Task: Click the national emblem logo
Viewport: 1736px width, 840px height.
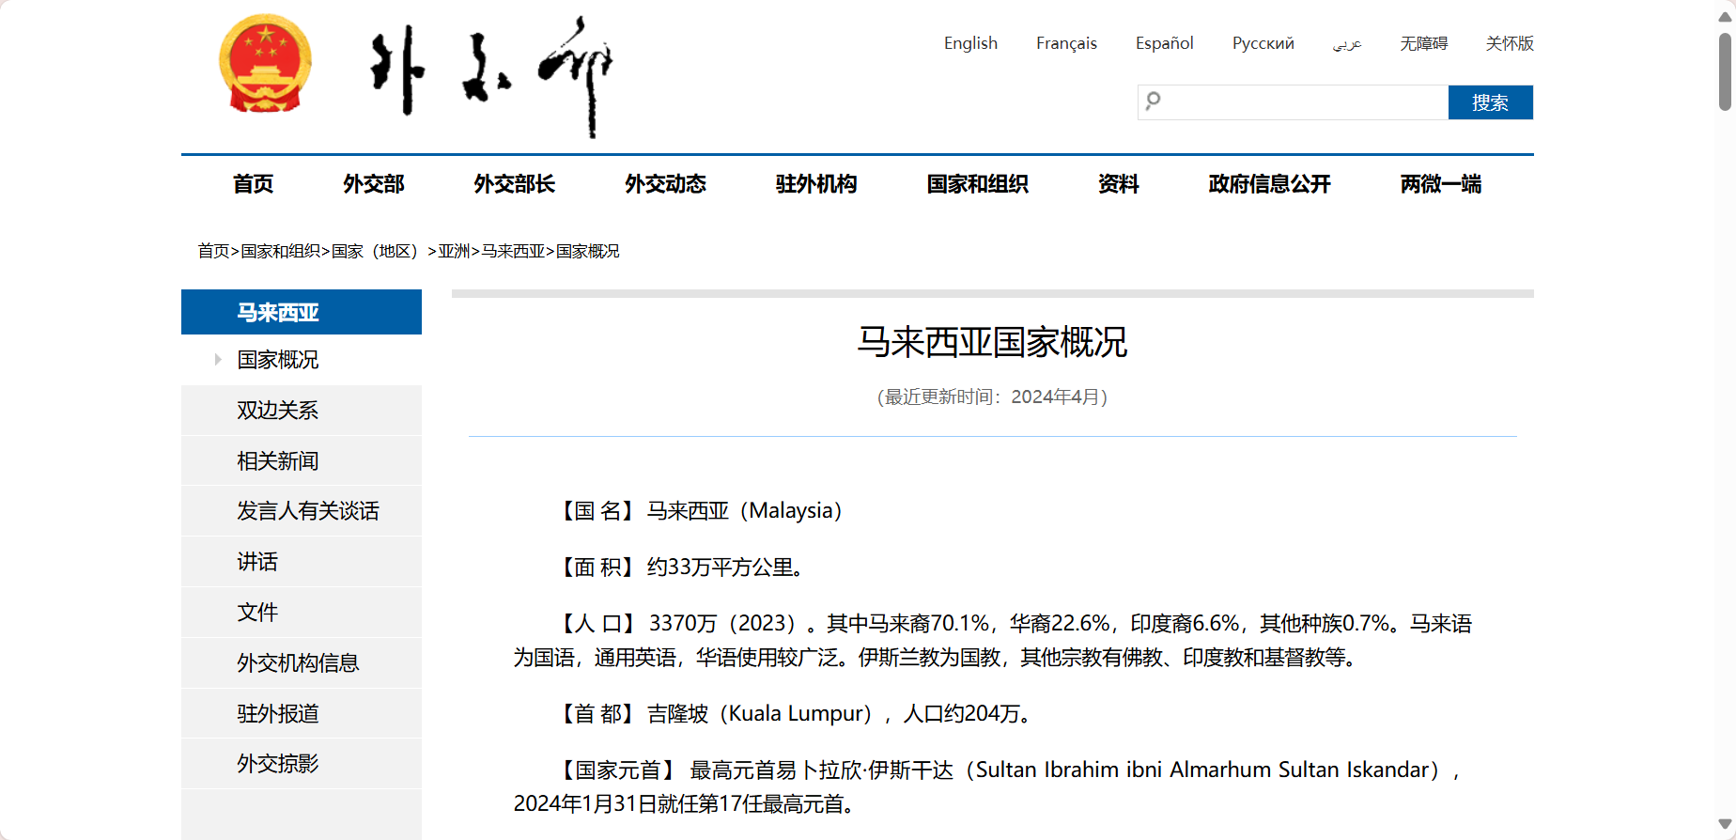Action: coord(265,64)
